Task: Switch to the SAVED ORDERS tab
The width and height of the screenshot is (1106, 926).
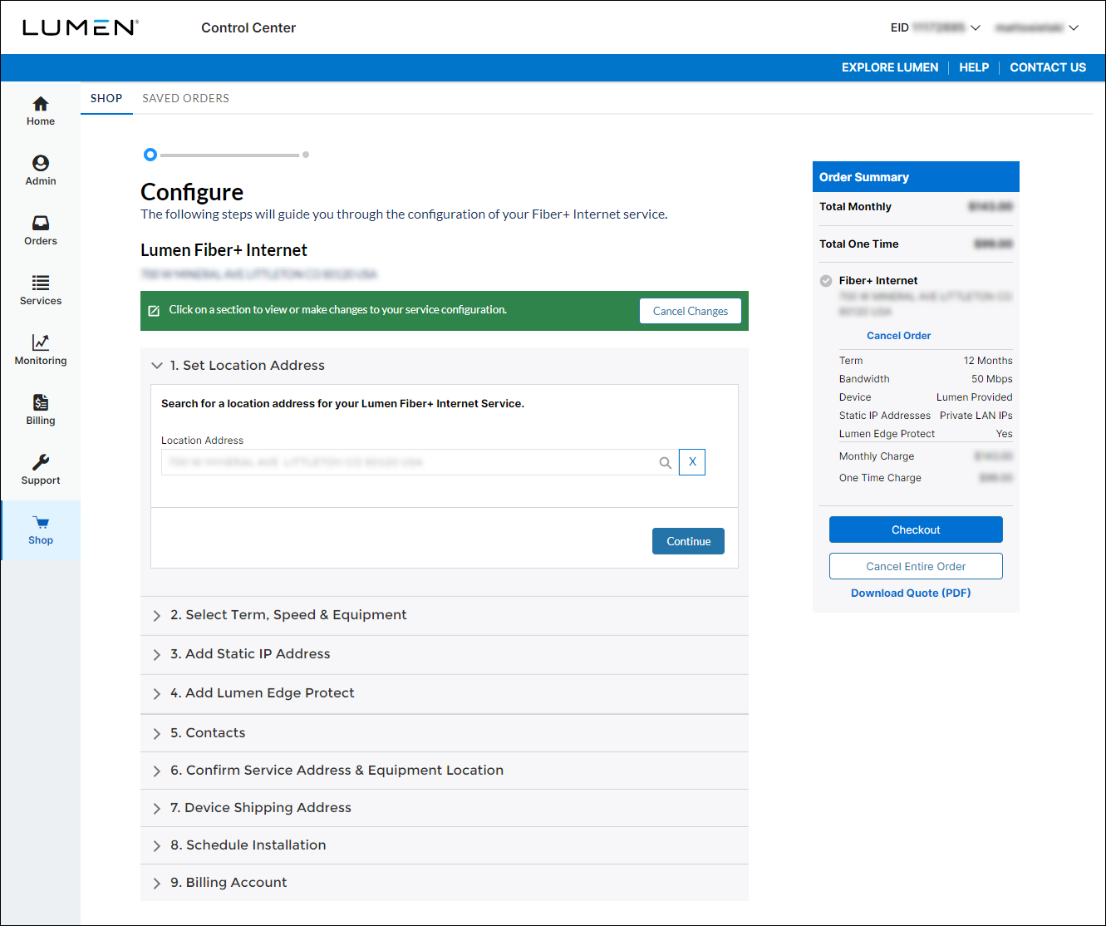Action: coord(185,98)
